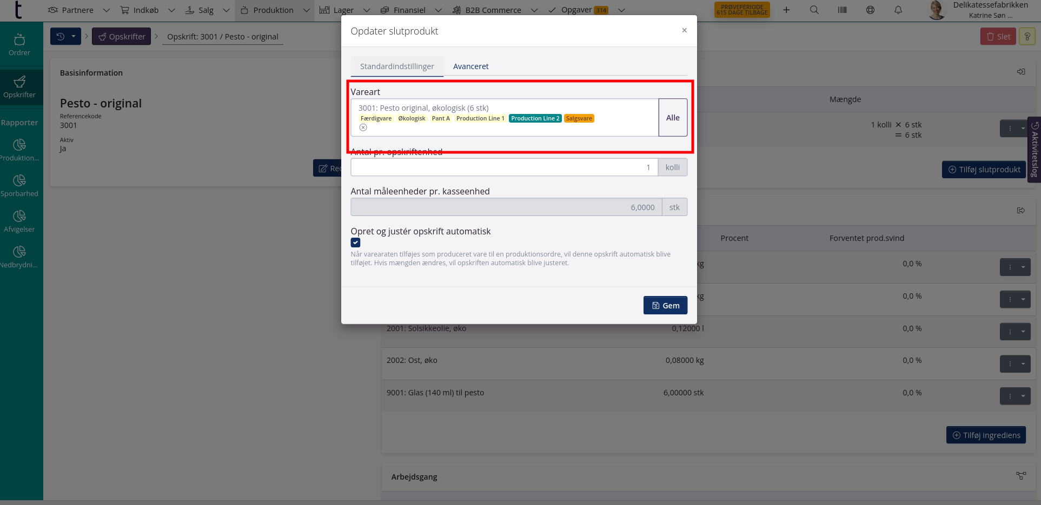Select the Standardindstillinger tab
This screenshot has width=1041, height=505.
397,66
